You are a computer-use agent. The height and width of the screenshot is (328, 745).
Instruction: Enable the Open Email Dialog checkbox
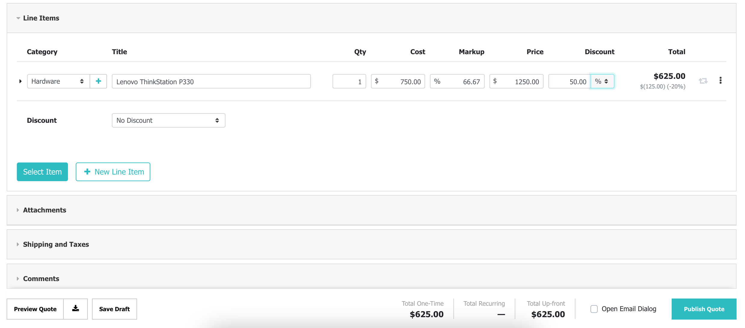click(x=594, y=309)
